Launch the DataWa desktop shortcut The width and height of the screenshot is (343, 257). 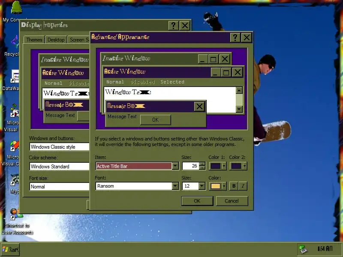(x=15, y=77)
